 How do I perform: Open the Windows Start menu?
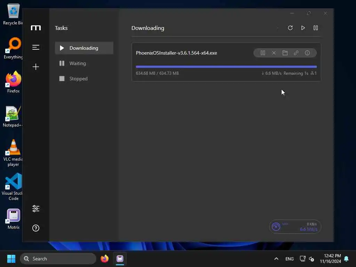click(11, 259)
